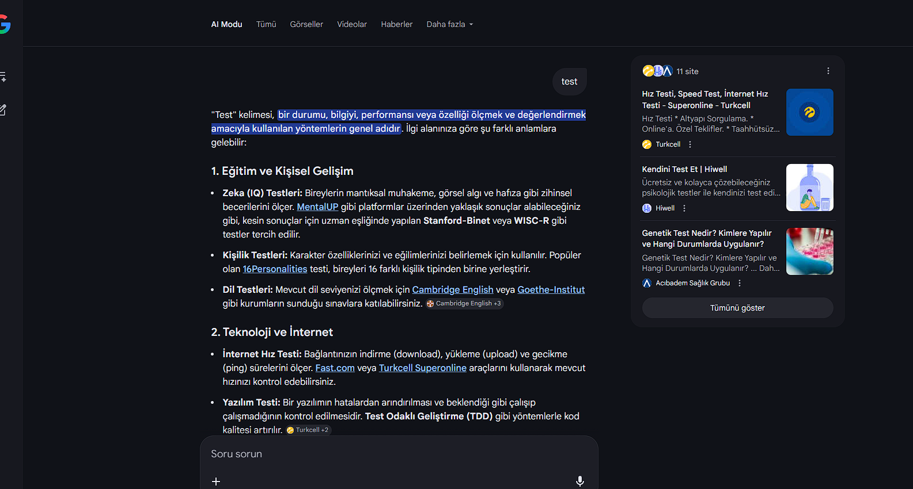Screen dimensions: 913x489
Task: Switch to the AI Modu tab
Action: coord(227,24)
